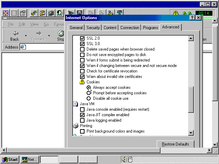Click the greyed-out running figure toolbar icon

pos(102,13)
